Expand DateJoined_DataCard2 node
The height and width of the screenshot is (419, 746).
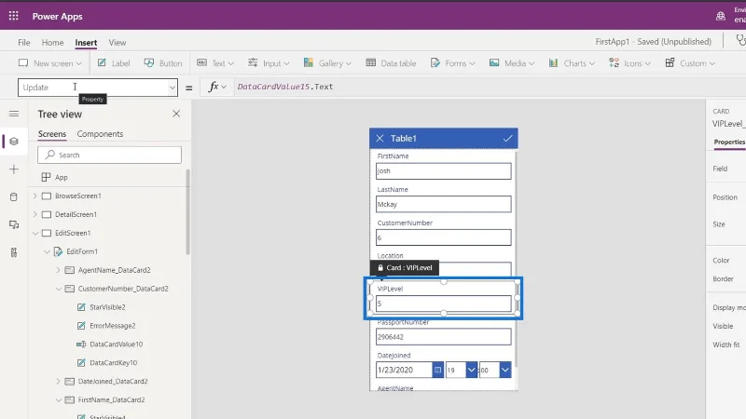(x=58, y=381)
